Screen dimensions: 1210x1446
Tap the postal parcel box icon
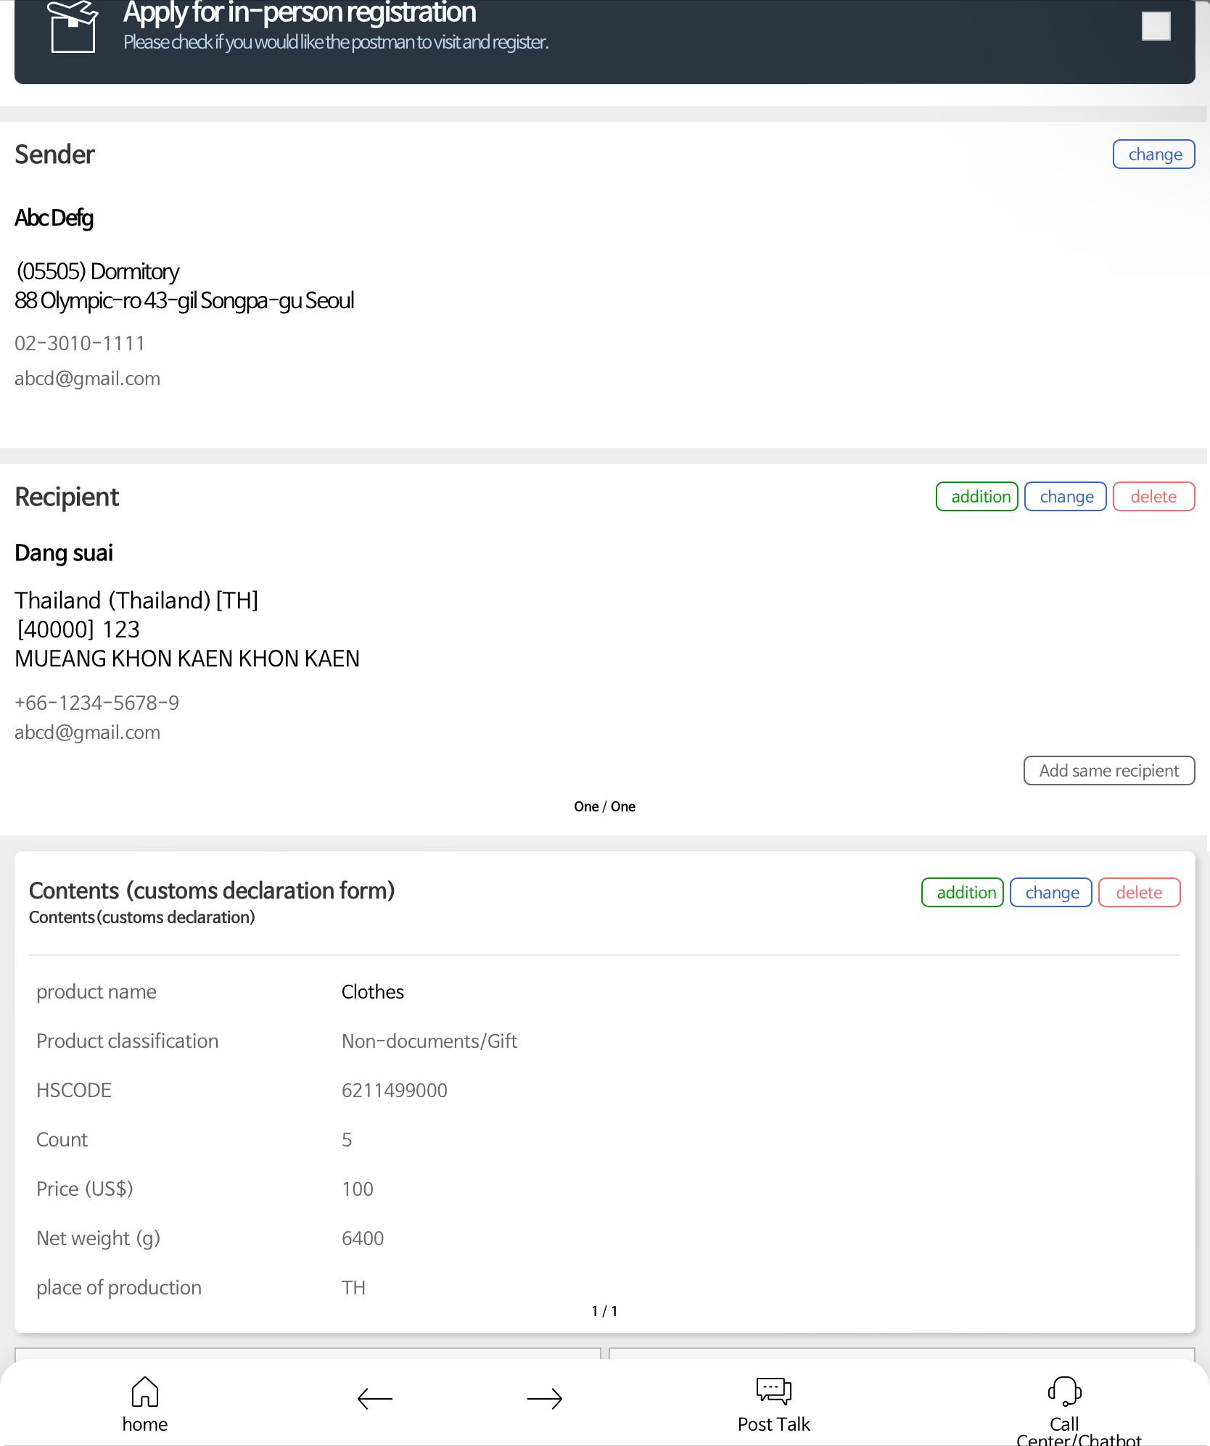(73, 26)
